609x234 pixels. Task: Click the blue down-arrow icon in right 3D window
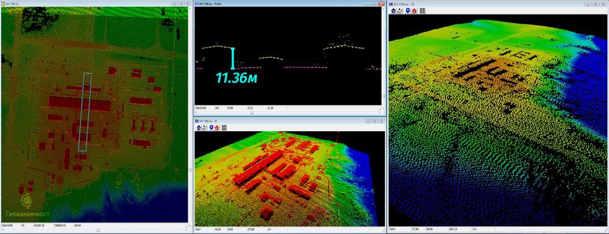coord(408,11)
